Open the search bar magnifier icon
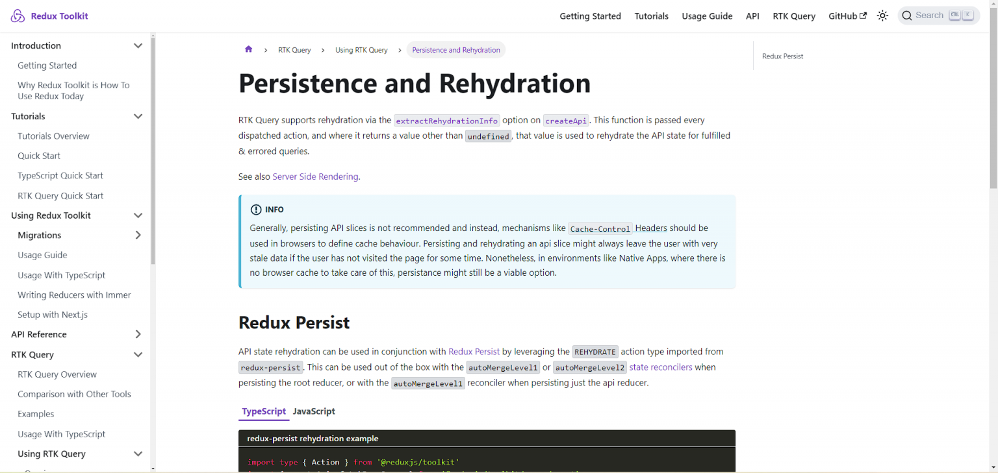Screen dimensions: 998x473 907,15
